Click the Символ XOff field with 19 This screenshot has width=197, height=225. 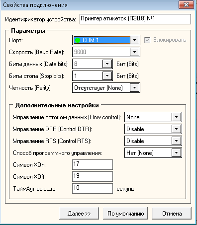click(x=93, y=176)
